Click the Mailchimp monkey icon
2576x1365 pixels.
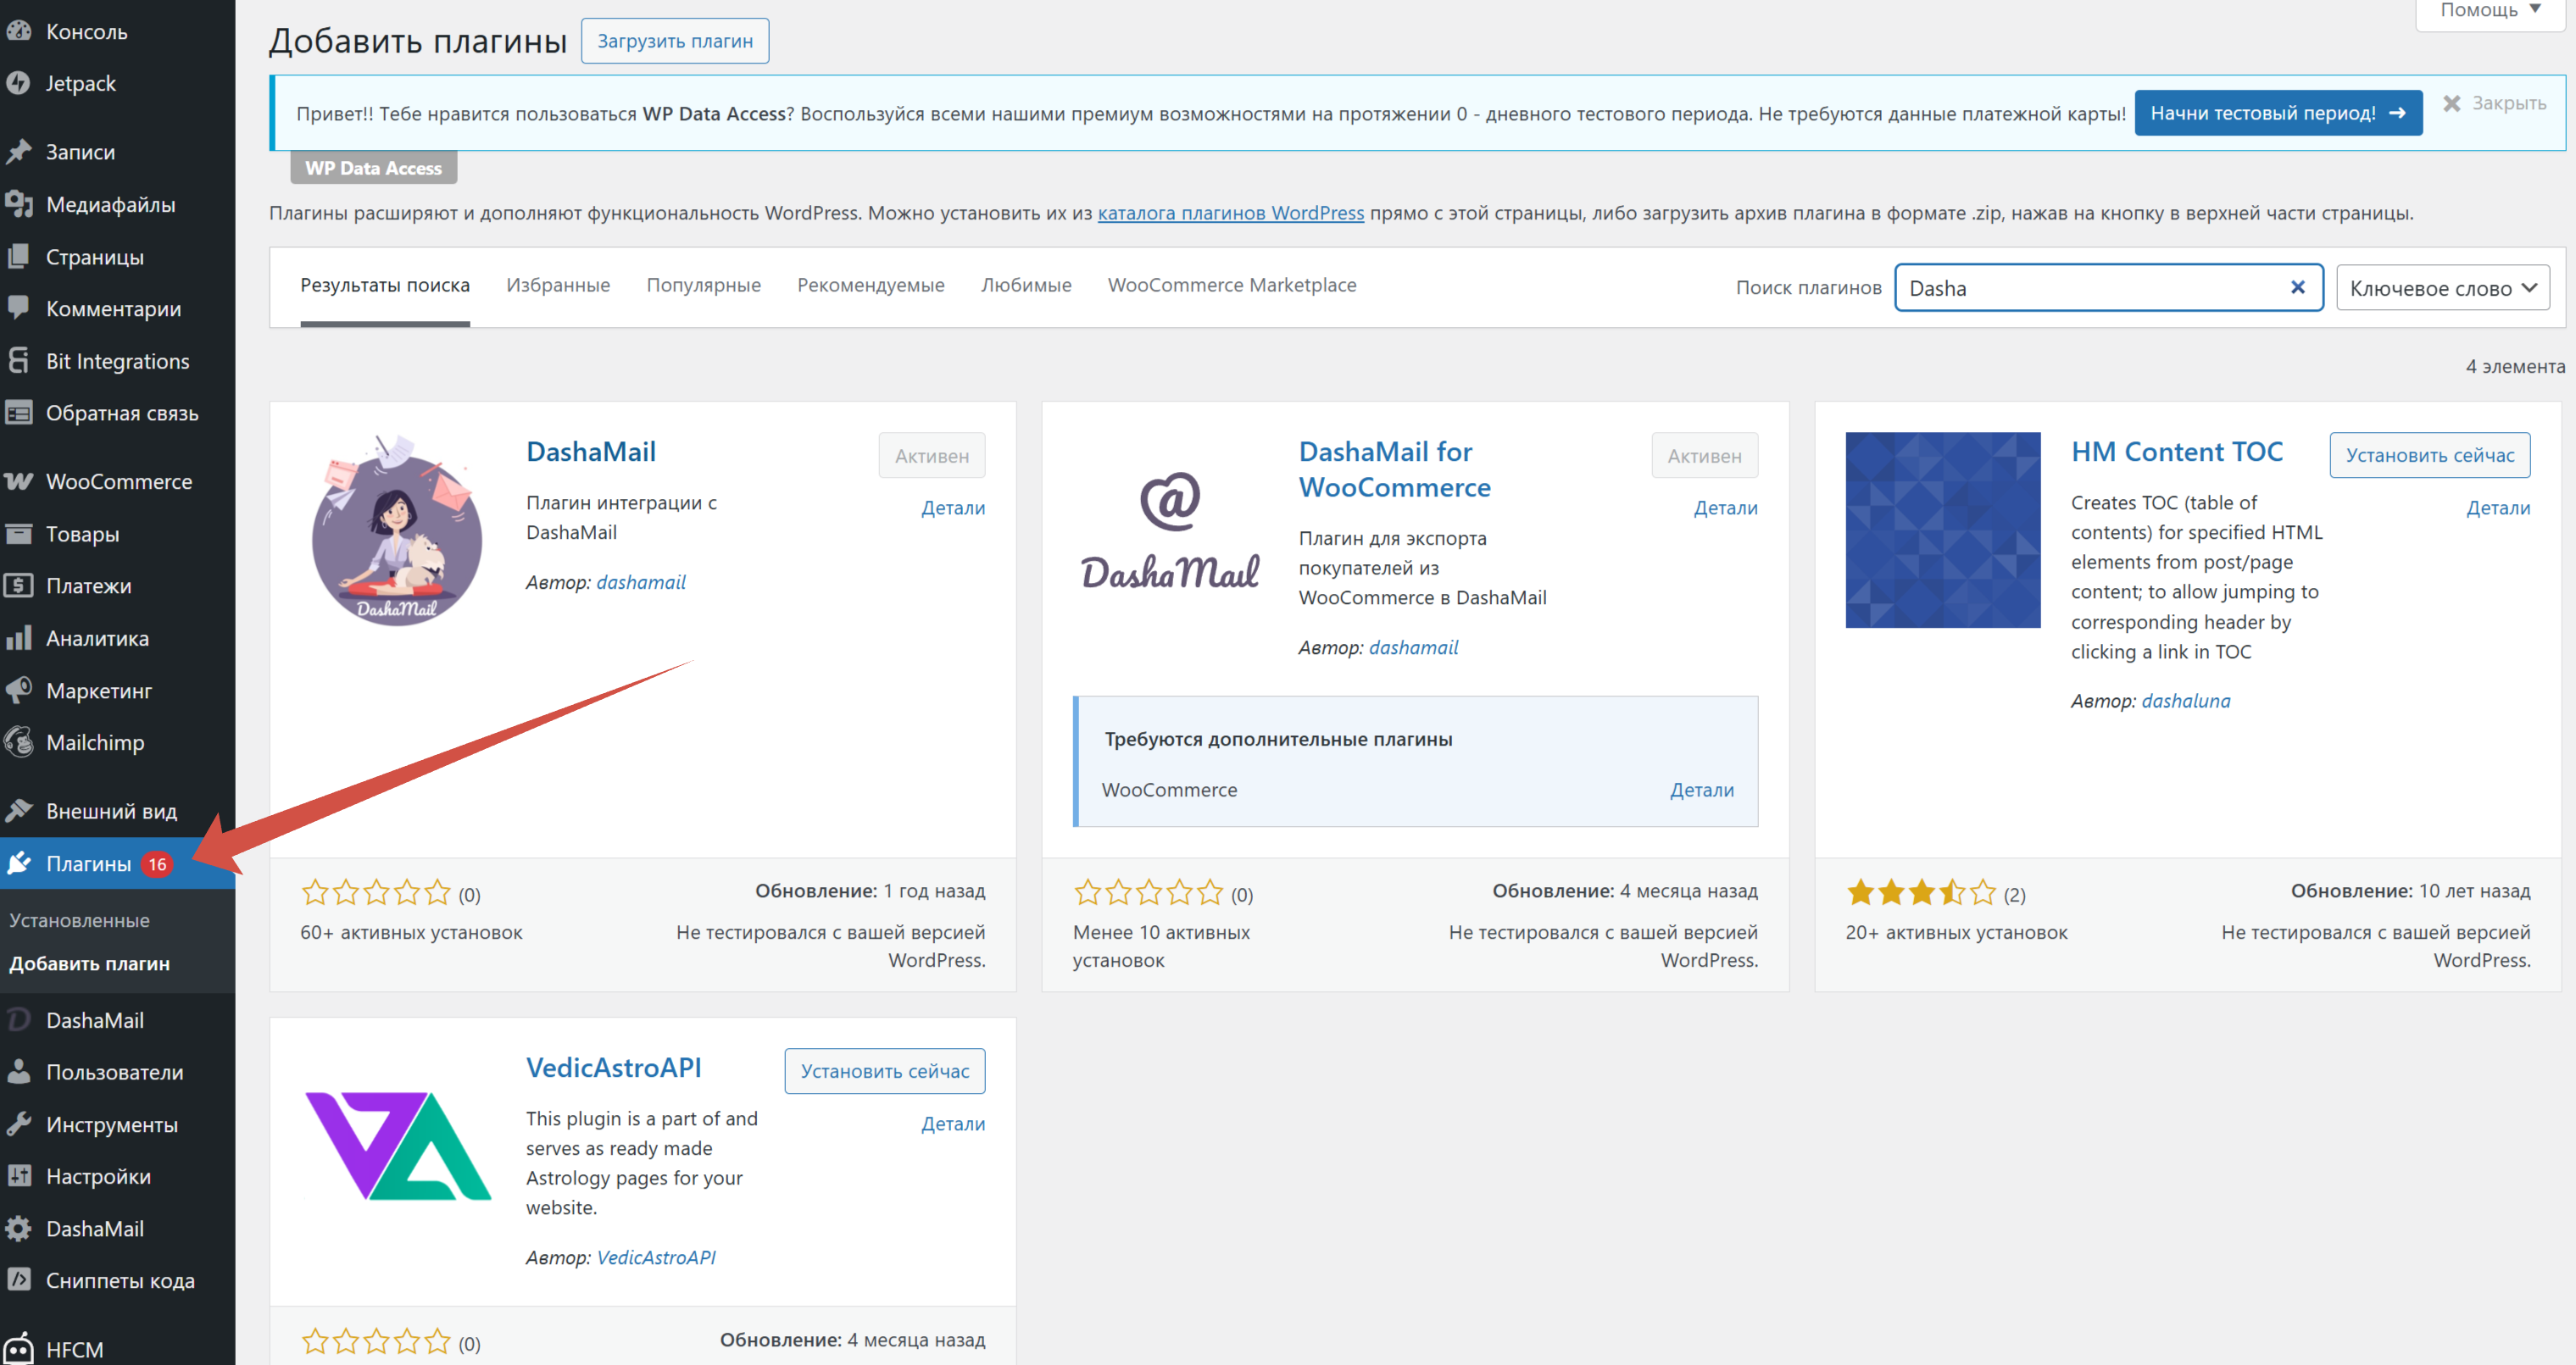[18, 742]
